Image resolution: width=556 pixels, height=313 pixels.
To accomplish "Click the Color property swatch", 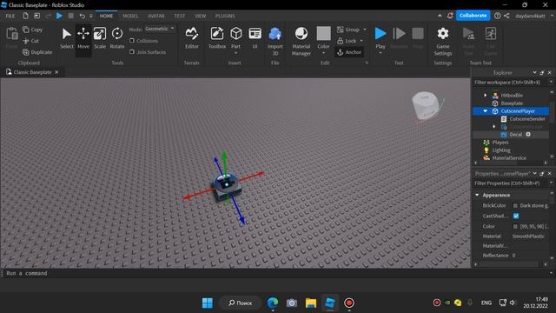I will point(515,226).
